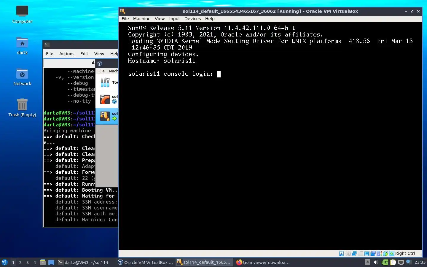427x267 pixels.
Task: Click 'Booting VM' line in terminal
Action: tap(81, 190)
